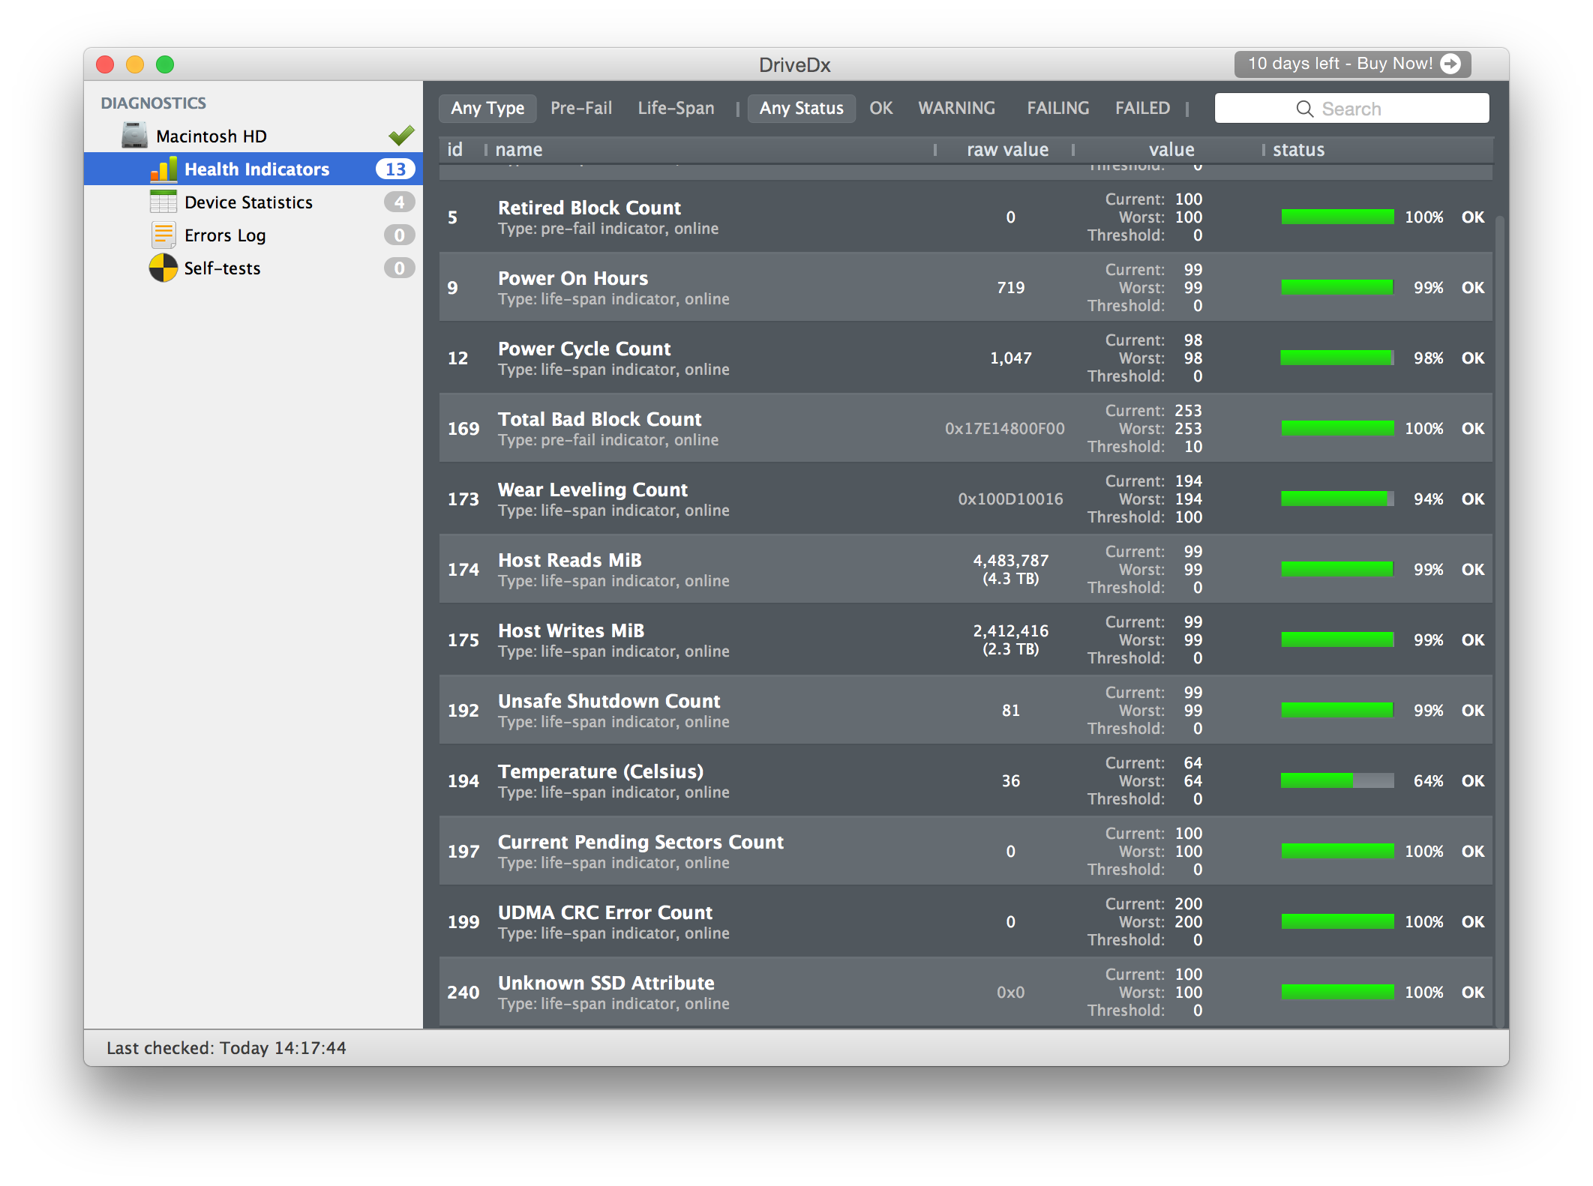1593x1186 pixels.
Task: Select the Power On Hours row
Action: (x=966, y=288)
